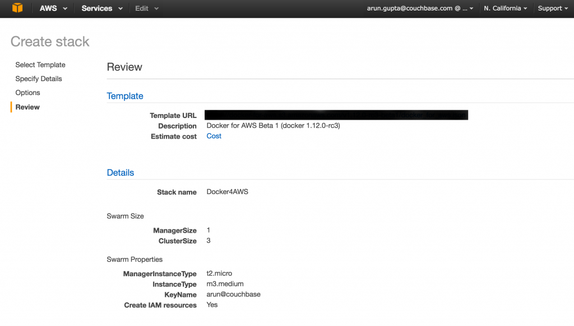Viewport: 574px width, 326px height.
Task: Click the 'Template' section heading
Action: pyautogui.click(x=125, y=96)
